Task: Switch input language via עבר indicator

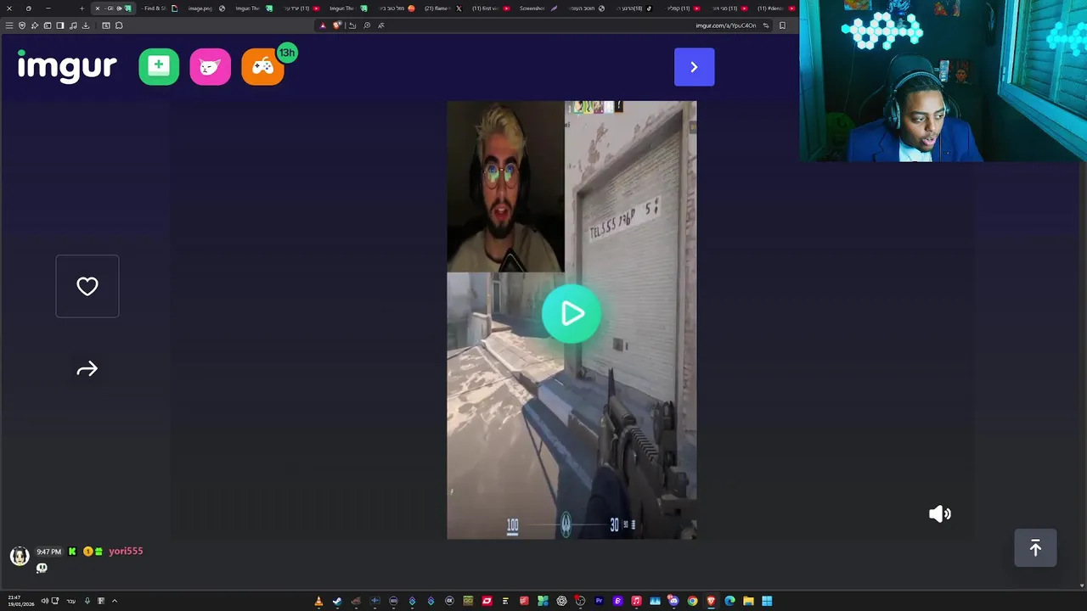Action: pos(71,601)
